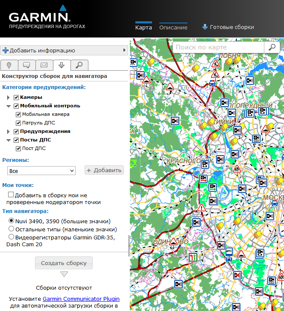Click the Создать сборку button
Viewport: 284px width, 311px height.
point(64,263)
